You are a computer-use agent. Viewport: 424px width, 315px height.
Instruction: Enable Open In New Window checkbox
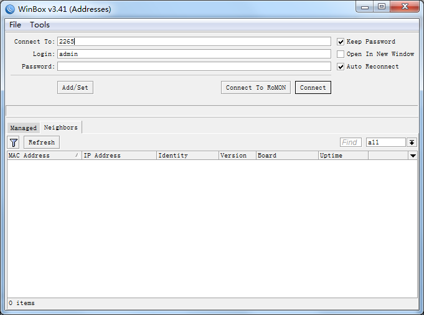tap(341, 54)
